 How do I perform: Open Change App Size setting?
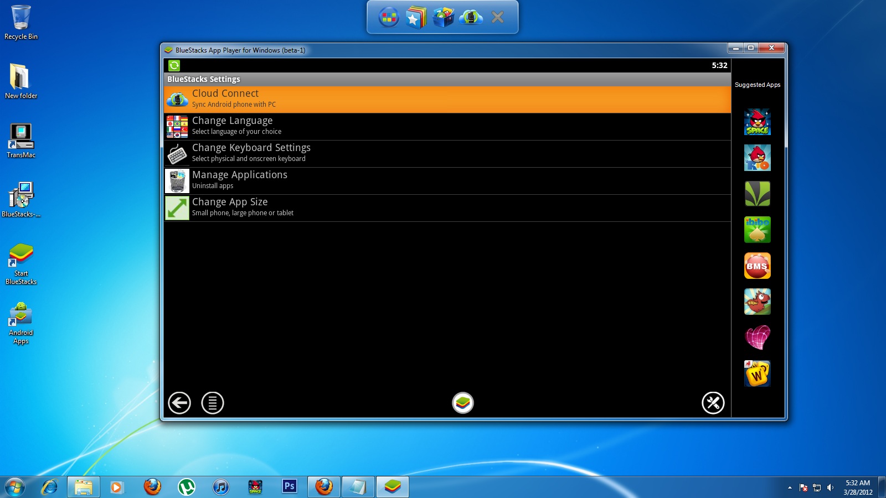[447, 208]
